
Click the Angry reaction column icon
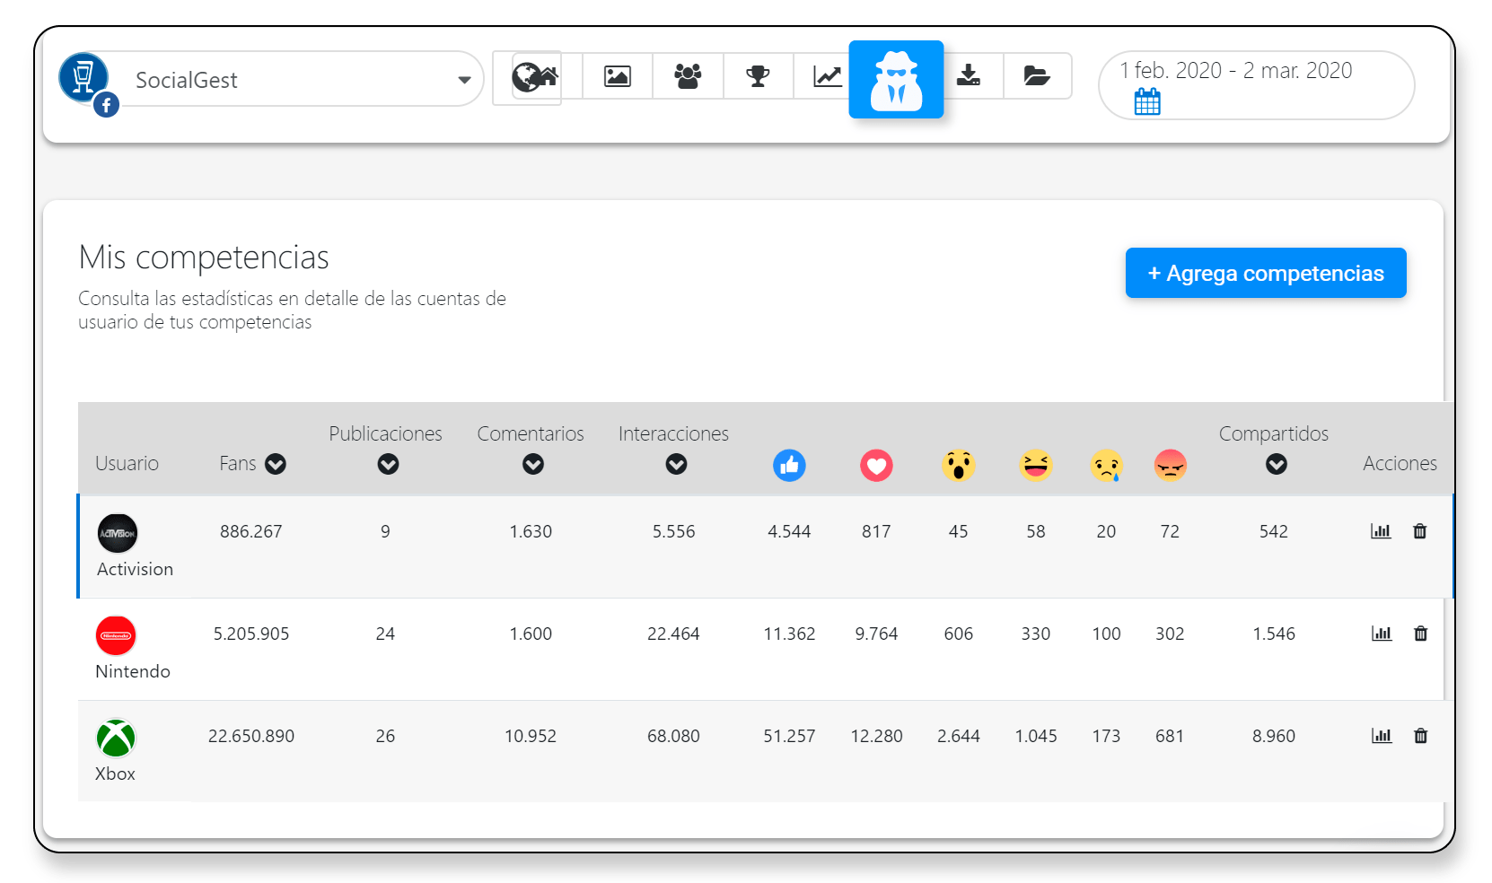1171,465
